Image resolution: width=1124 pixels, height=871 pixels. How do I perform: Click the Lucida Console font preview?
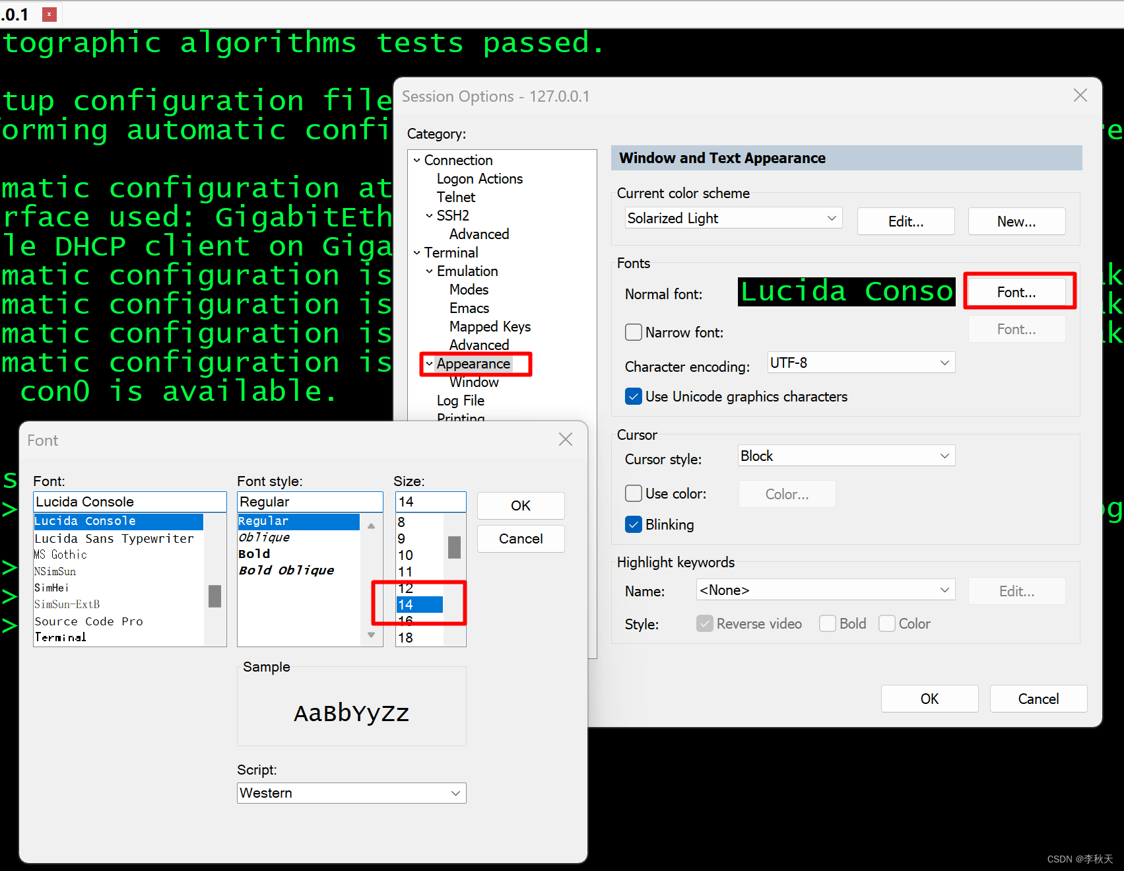pyautogui.click(x=846, y=292)
